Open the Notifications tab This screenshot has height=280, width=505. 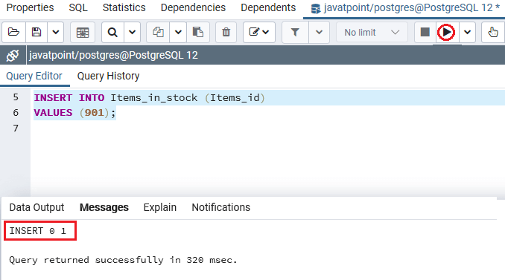pos(221,207)
